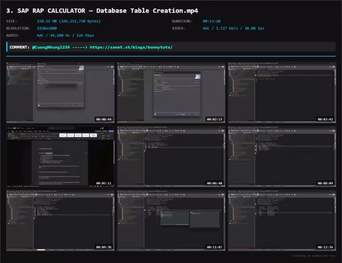
Task: Select the thumbnail stamped 00:03:42
Action: [x=282, y=93]
